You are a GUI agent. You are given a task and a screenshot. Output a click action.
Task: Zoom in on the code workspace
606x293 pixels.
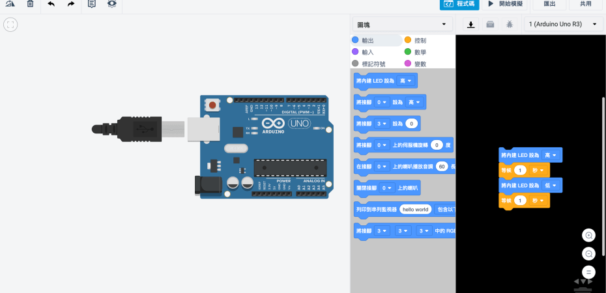pyautogui.click(x=588, y=235)
